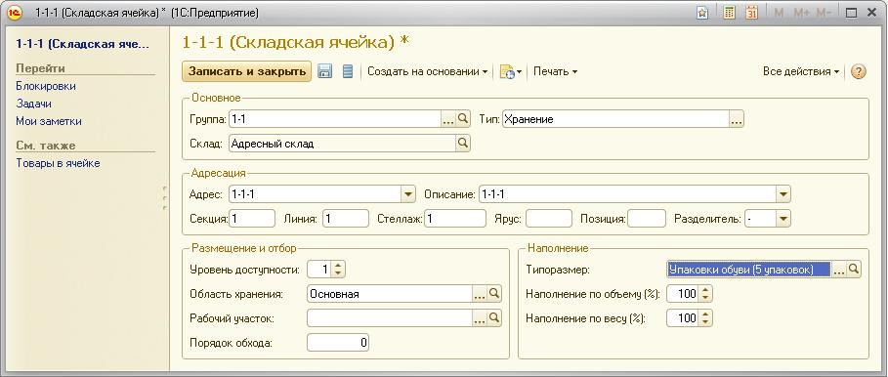This screenshot has height=377, width=888.
Task: Click the M- memory button in title bar
Action: coord(824,13)
